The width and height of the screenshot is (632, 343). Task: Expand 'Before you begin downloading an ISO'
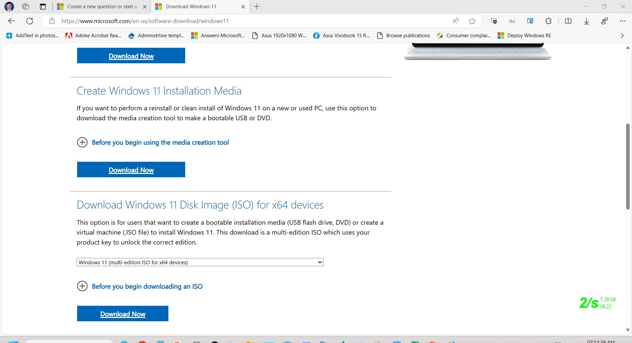coord(140,286)
